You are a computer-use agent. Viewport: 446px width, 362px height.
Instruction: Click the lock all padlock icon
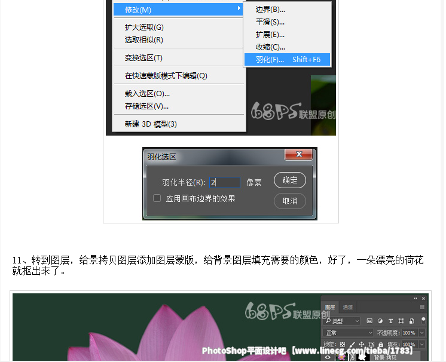tap(381, 345)
